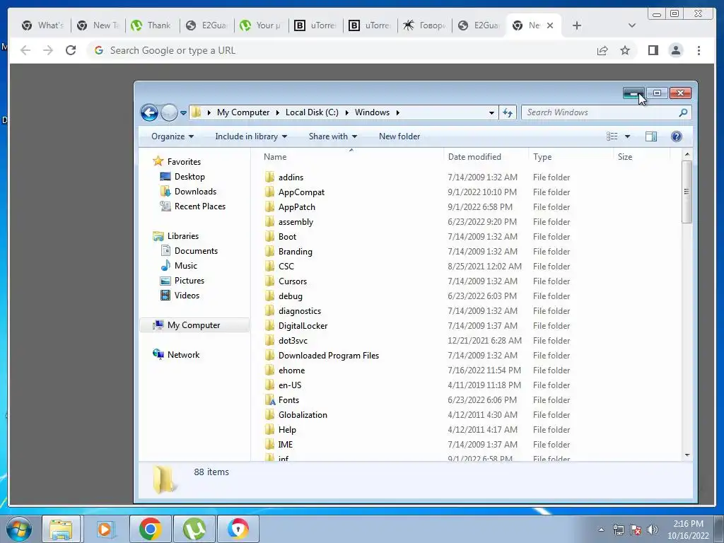Switch to the What's Chrome tab
The height and width of the screenshot is (543, 724).
(x=42, y=25)
